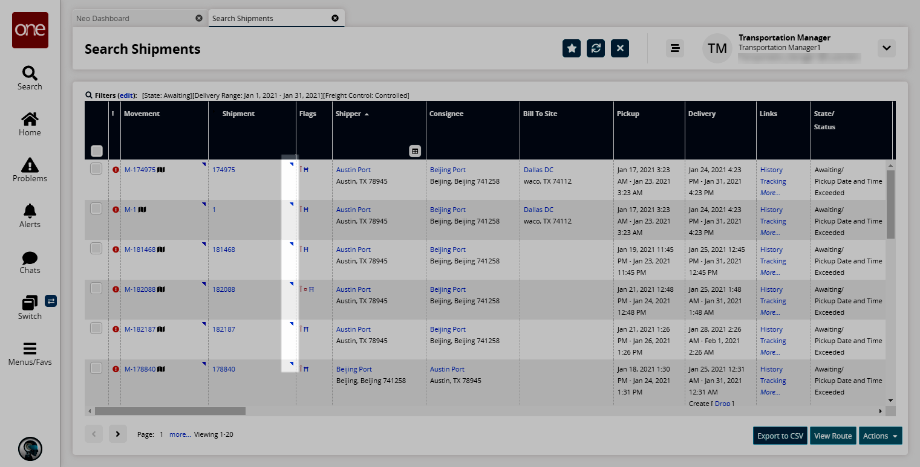Screen dimensions: 920x467
Task: Open the filters edit link
Action: pos(126,95)
